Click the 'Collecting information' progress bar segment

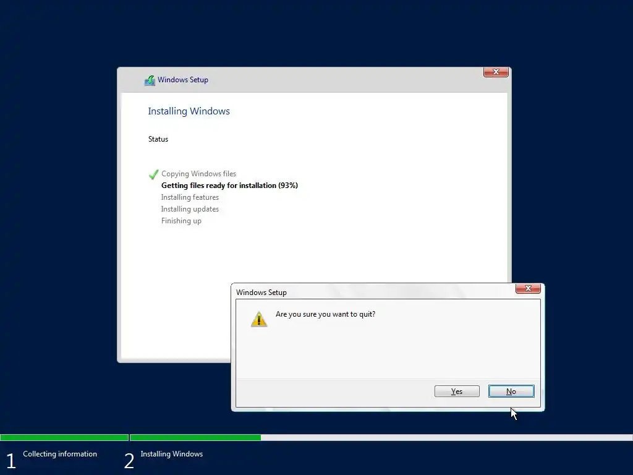point(64,437)
